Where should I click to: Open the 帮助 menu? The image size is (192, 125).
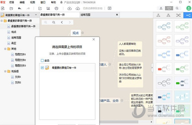click(54, 2)
